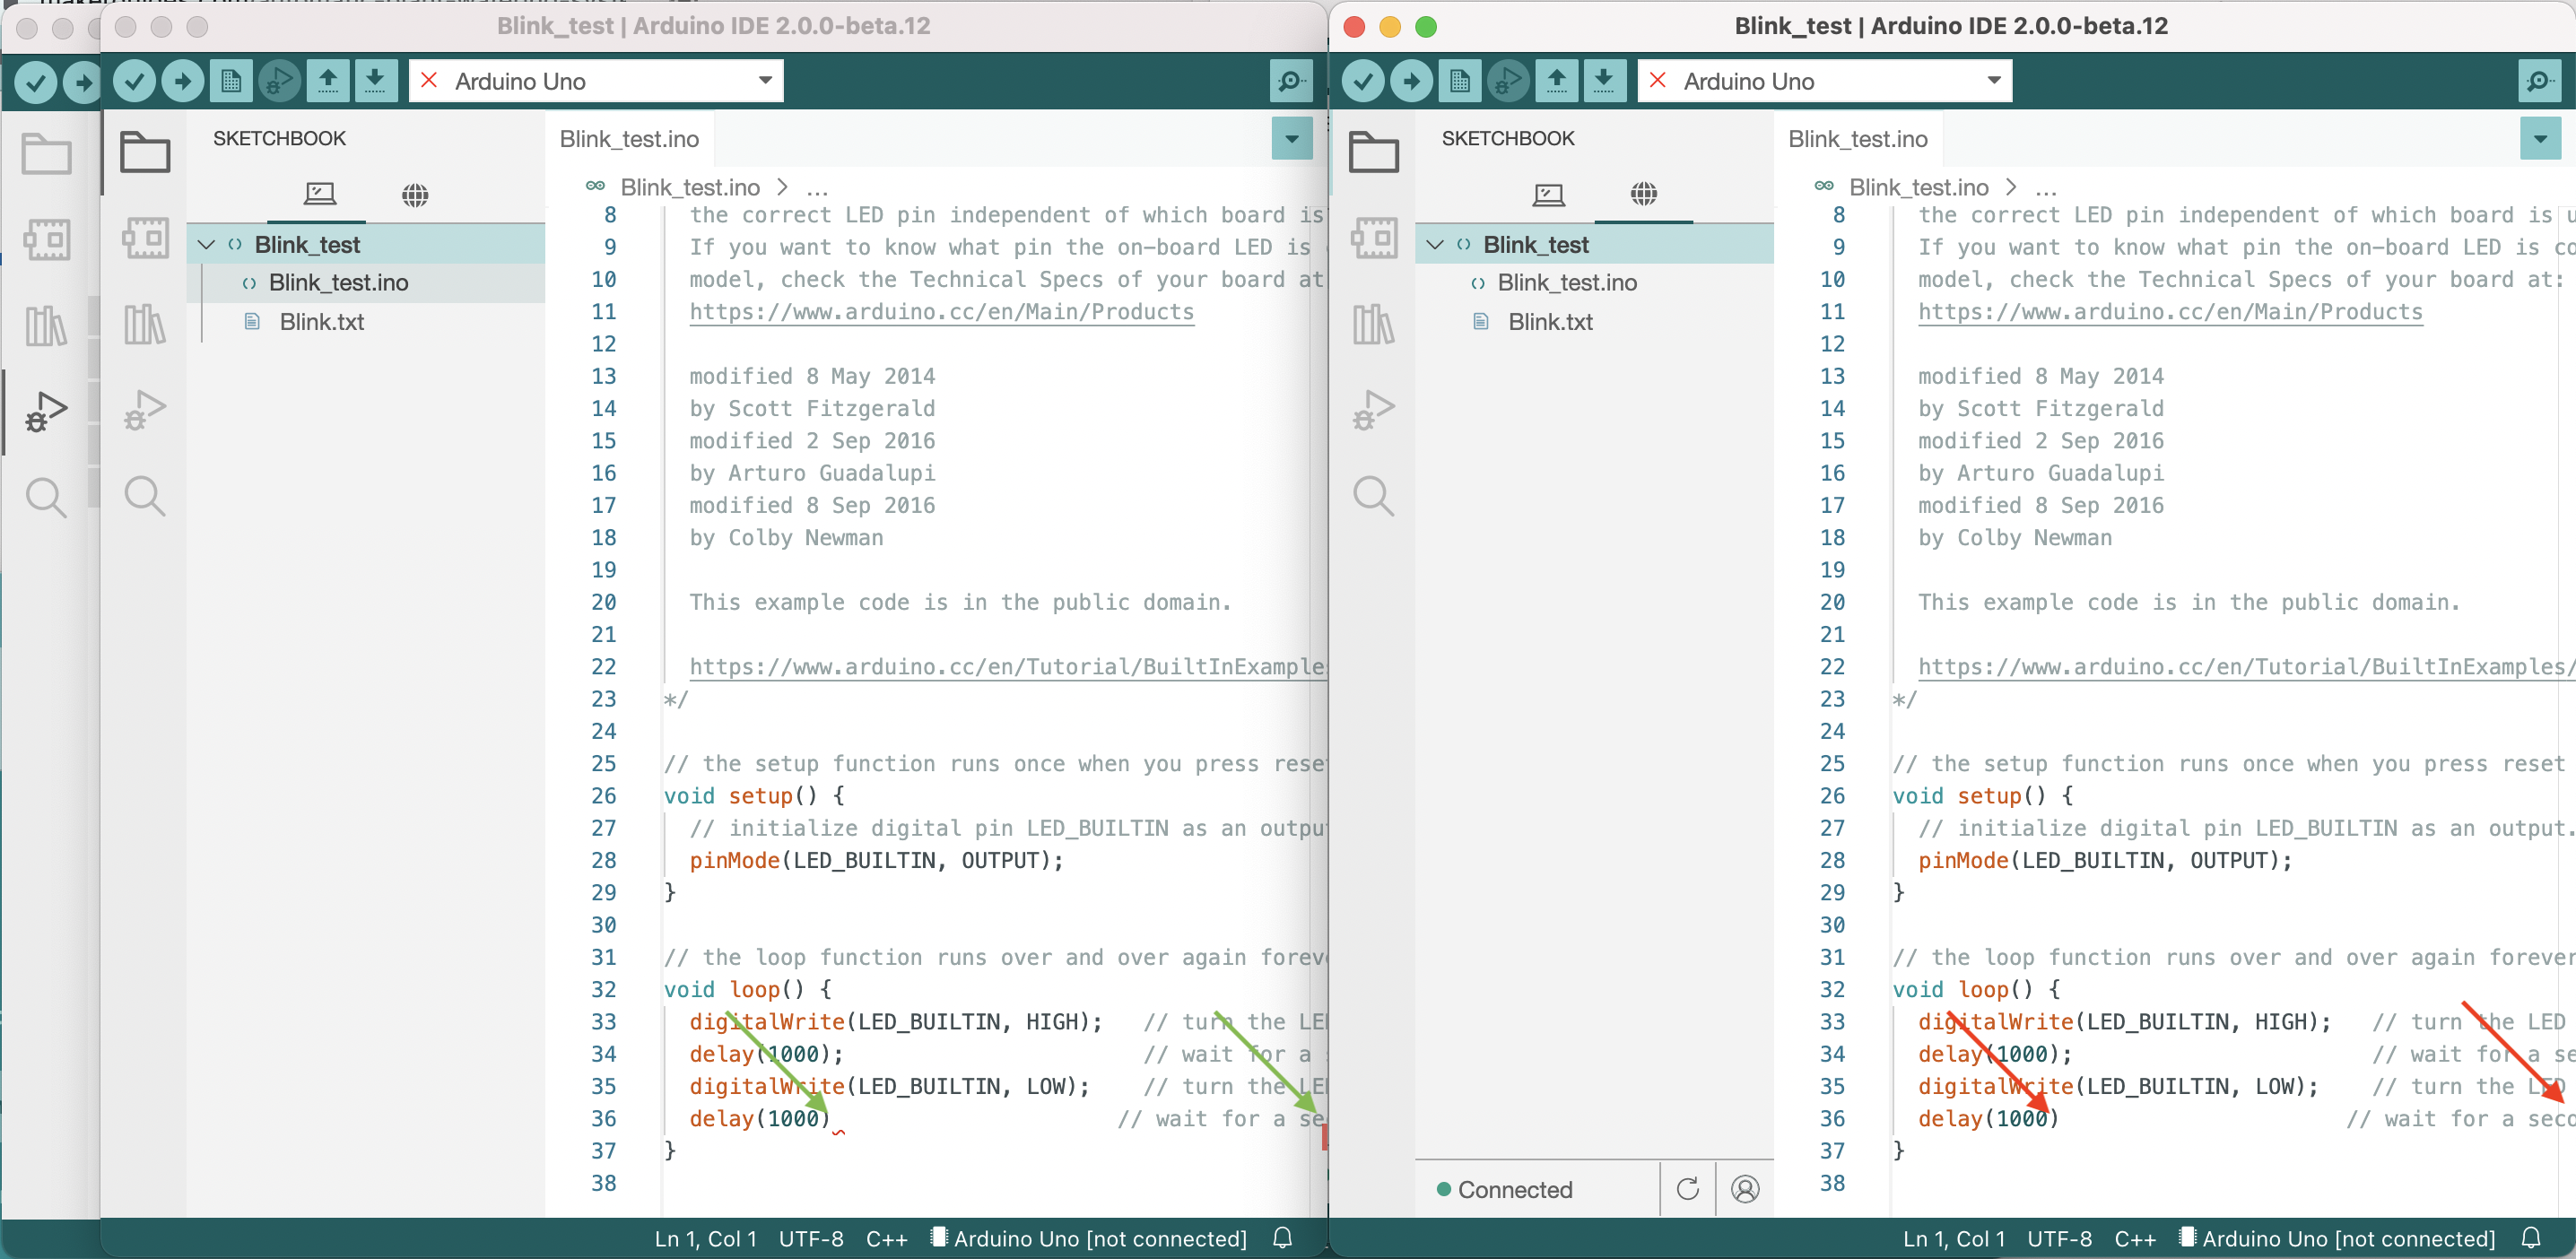
Task: Open Sketchbook folder icon in right sidebar
Action: pyautogui.click(x=1373, y=153)
